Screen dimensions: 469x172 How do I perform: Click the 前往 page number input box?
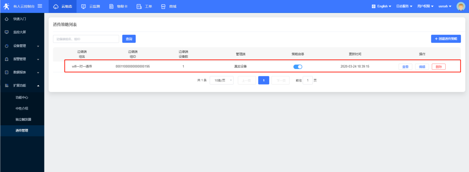click(307, 80)
